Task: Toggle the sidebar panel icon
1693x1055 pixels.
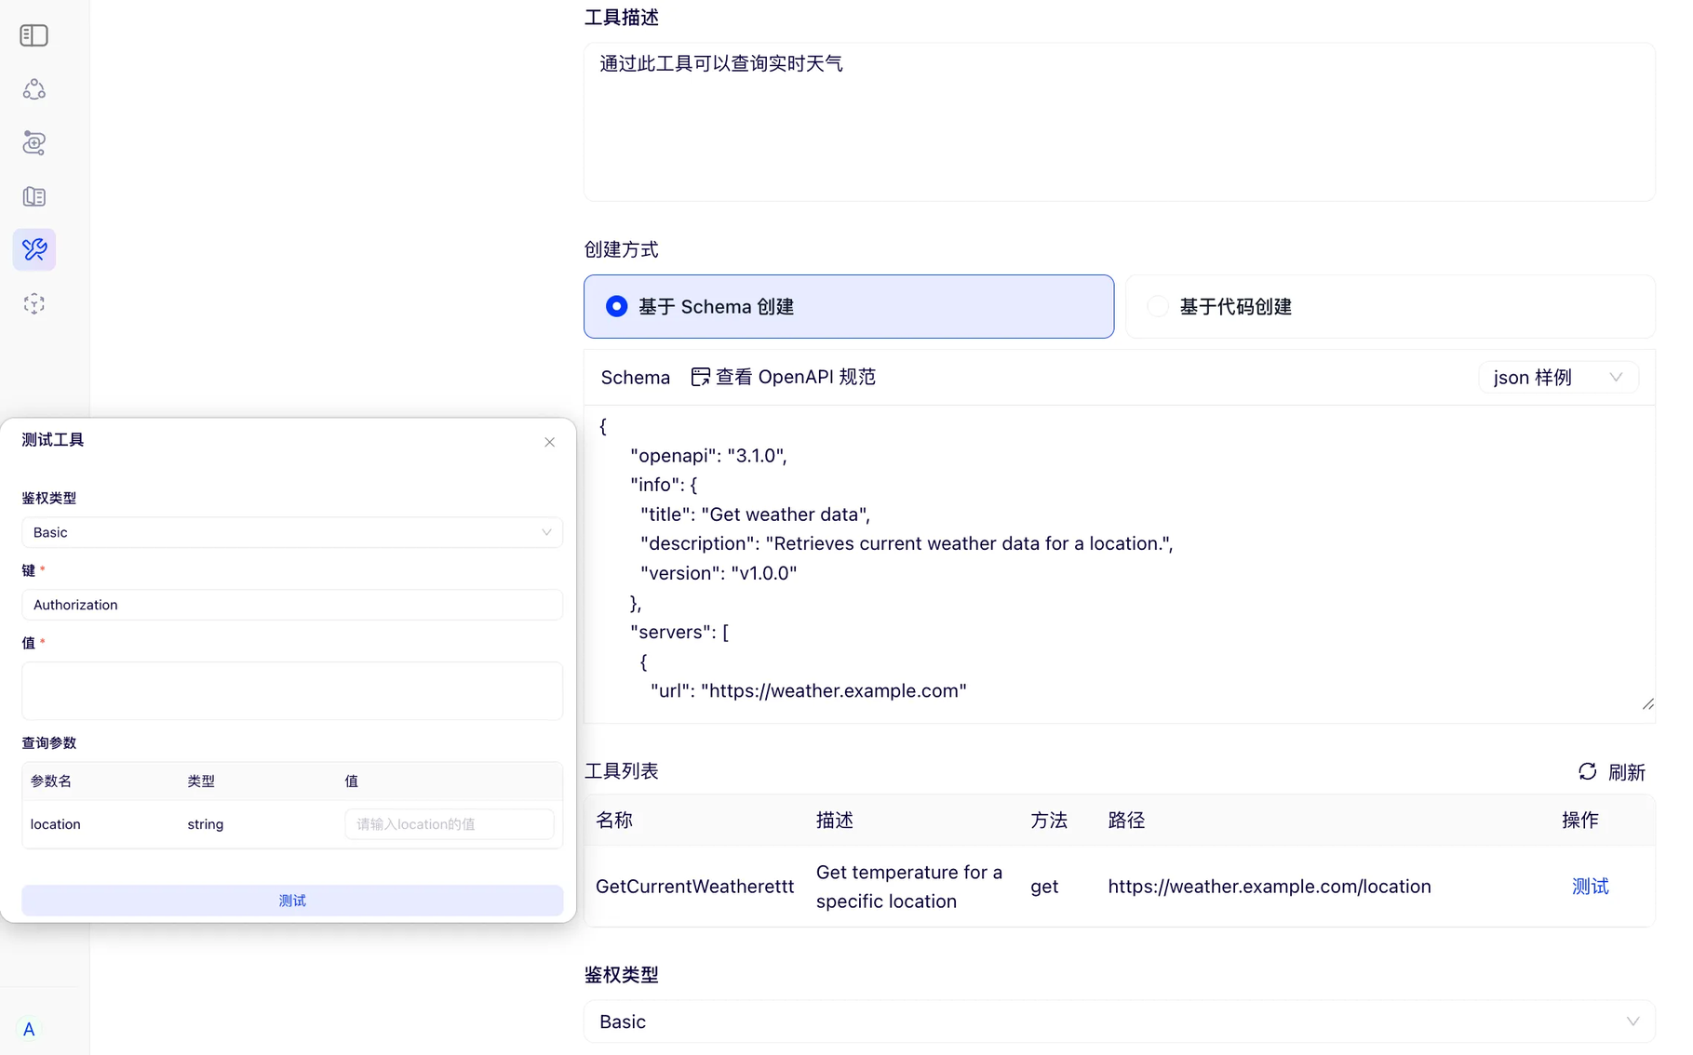Action: (34, 35)
